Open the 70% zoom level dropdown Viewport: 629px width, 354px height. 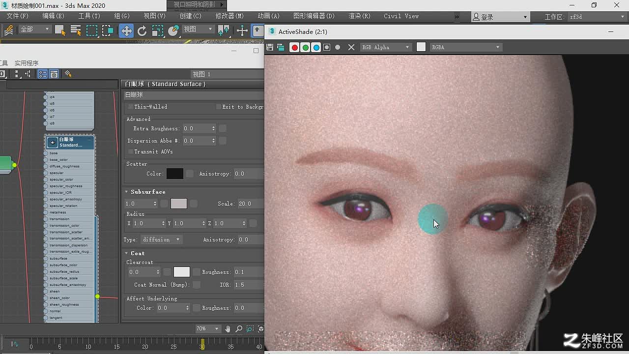tap(207, 328)
